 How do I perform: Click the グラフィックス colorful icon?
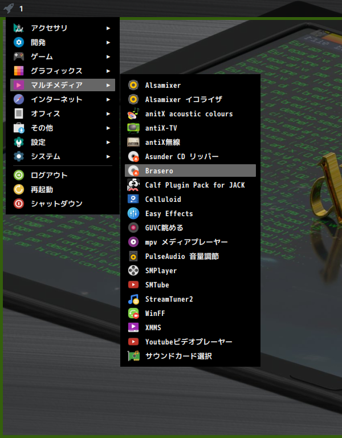[x=19, y=71]
